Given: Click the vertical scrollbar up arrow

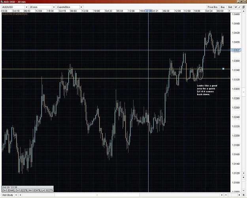Looking at the screenshot, I should [x=243, y=11].
